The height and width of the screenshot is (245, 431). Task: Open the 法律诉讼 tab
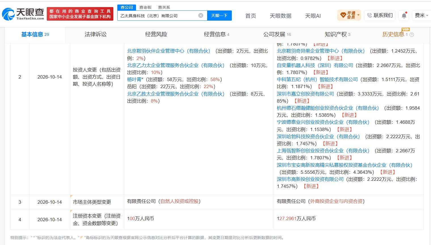tap(95, 34)
